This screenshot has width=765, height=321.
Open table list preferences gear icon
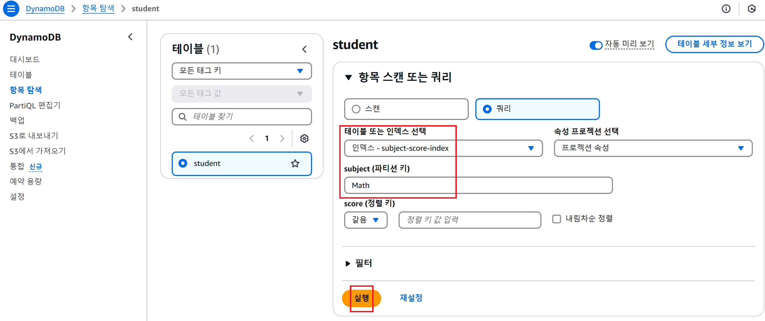[304, 138]
